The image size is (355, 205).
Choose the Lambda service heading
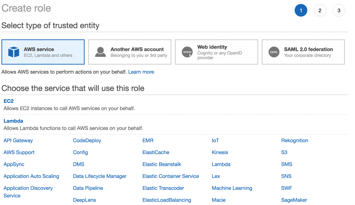coord(14,121)
